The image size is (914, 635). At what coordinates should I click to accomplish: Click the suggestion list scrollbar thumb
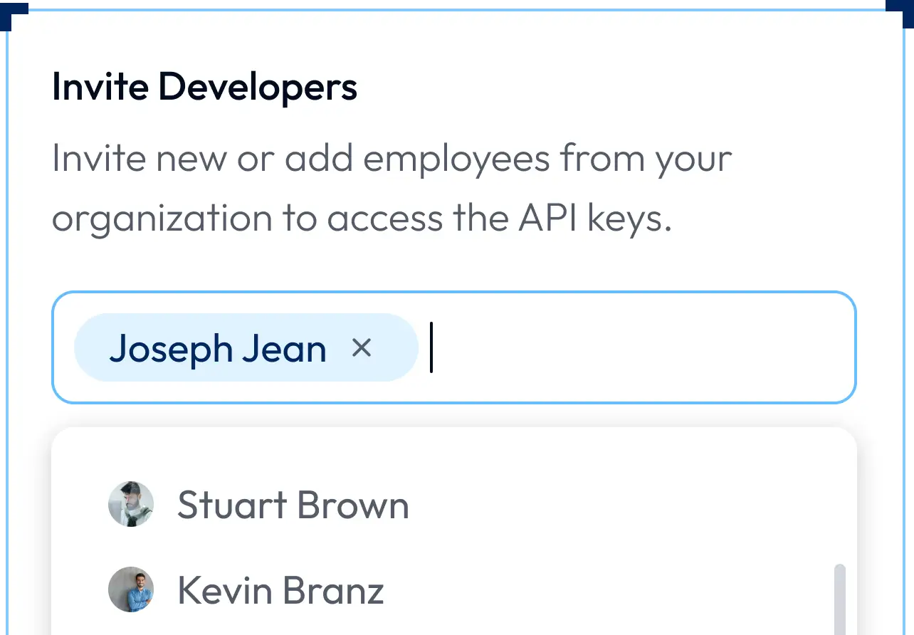point(840,599)
